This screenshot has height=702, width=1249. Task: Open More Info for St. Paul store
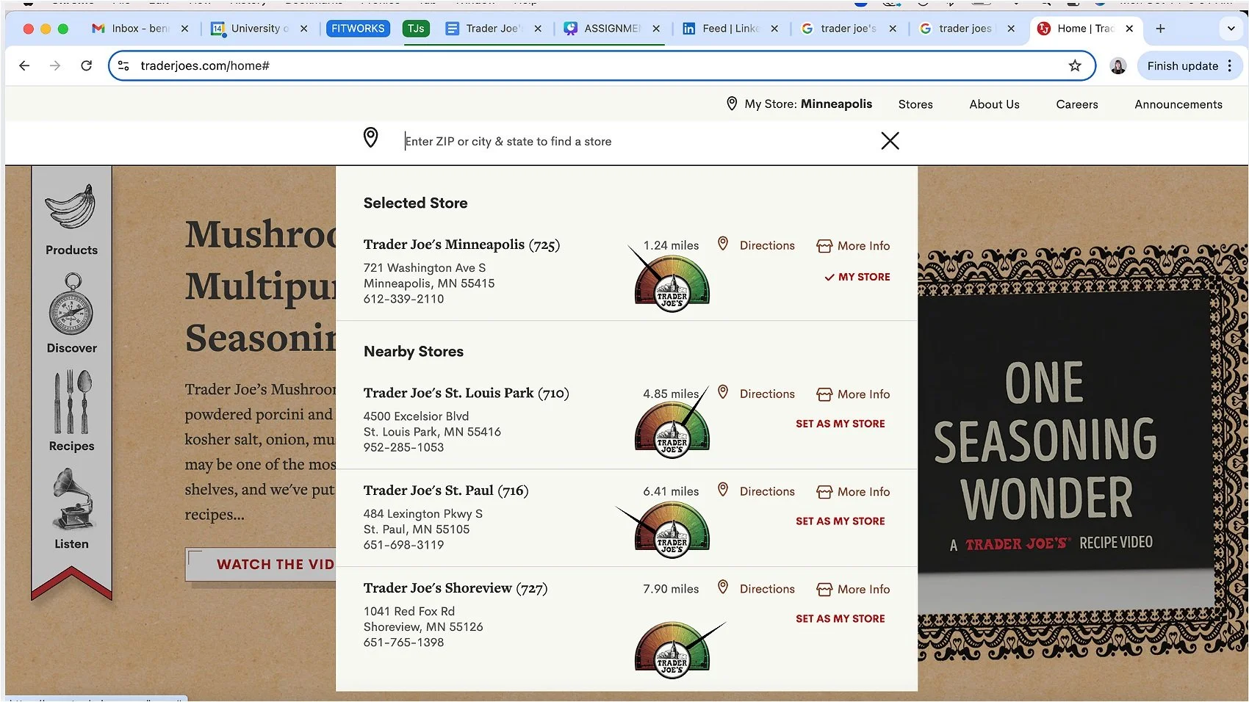(x=853, y=492)
